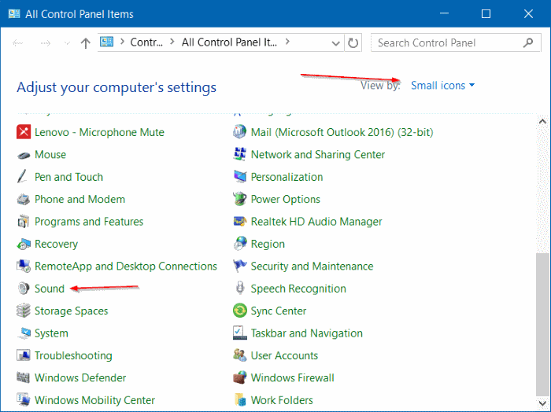Click the RemoteApp and Desktop Connections icon

tap(24, 267)
